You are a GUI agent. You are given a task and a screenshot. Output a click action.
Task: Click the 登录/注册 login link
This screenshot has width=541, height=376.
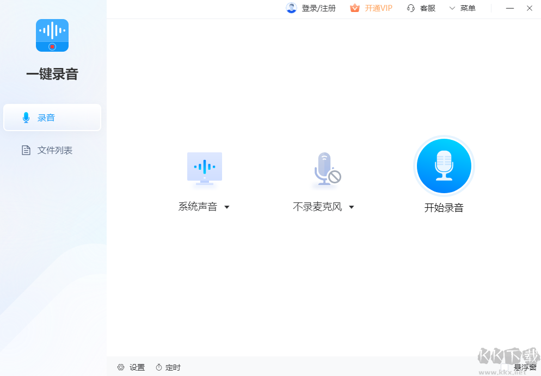[317, 8]
